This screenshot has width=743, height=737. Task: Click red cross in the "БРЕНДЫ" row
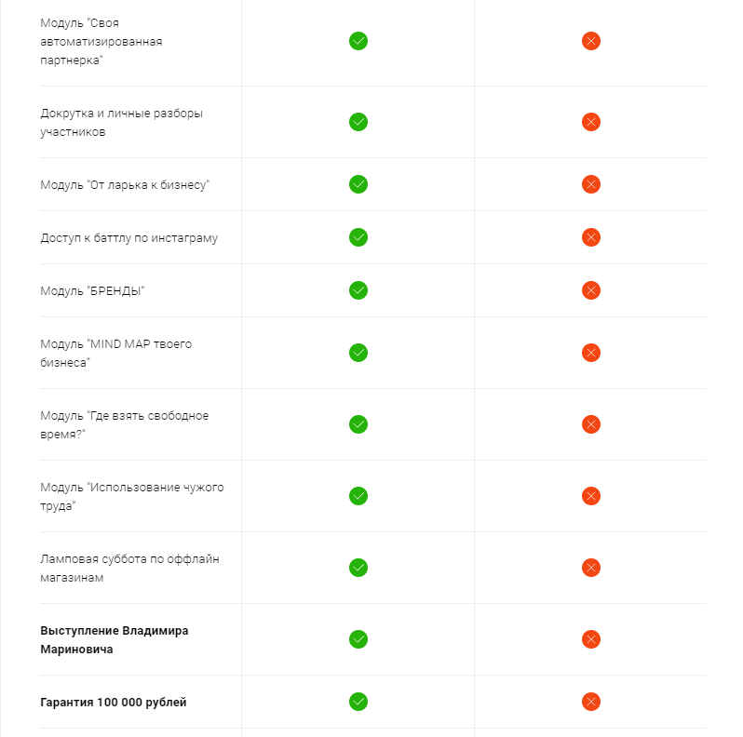click(x=590, y=290)
